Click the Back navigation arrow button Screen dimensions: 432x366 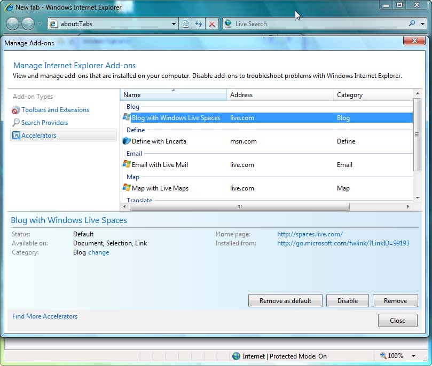13,23
